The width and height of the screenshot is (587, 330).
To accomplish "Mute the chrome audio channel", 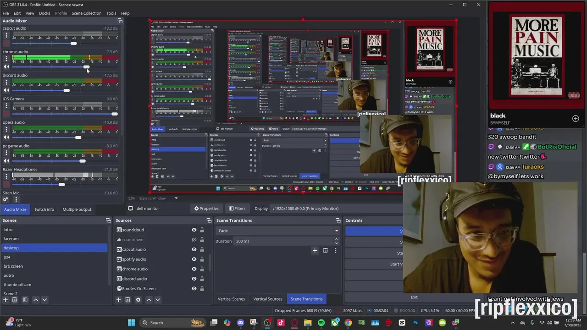I will pyautogui.click(x=6, y=67).
